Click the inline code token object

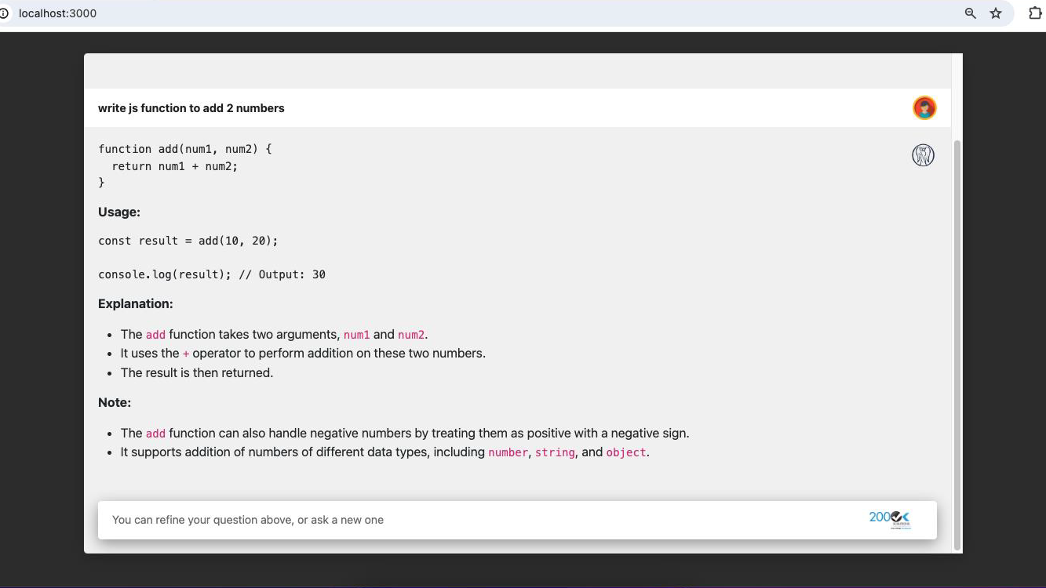coord(625,452)
